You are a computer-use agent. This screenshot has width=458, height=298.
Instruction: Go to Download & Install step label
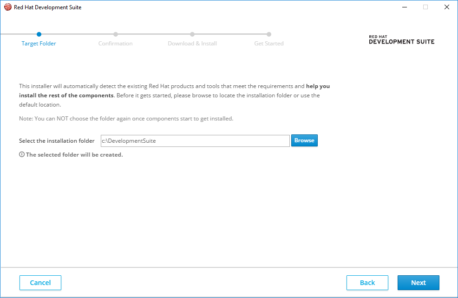(192, 44)
